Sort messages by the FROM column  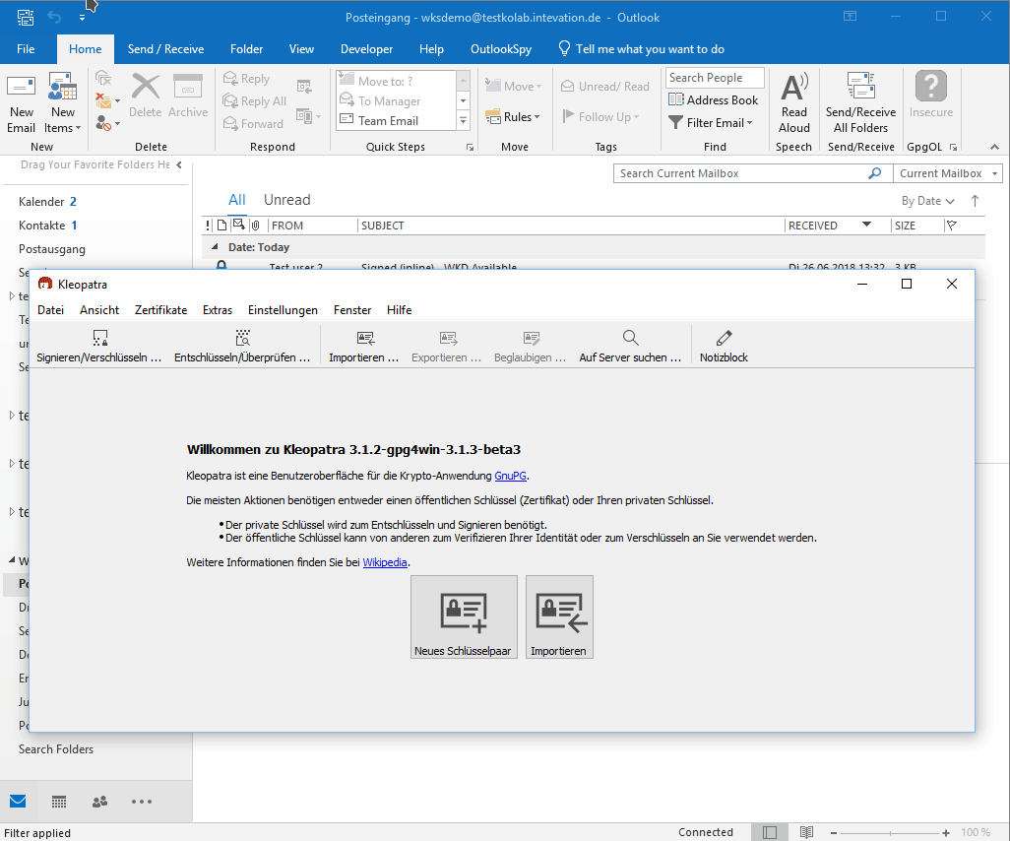click(x=312, y=226)
